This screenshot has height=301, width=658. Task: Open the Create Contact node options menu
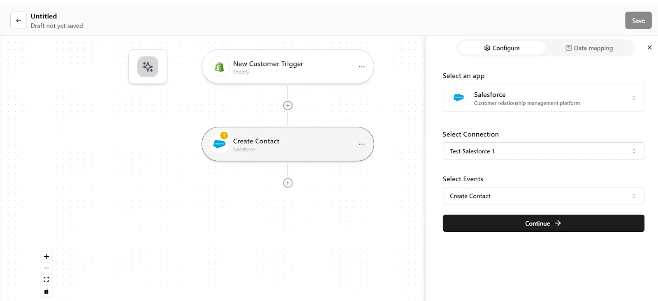[361, 144]
